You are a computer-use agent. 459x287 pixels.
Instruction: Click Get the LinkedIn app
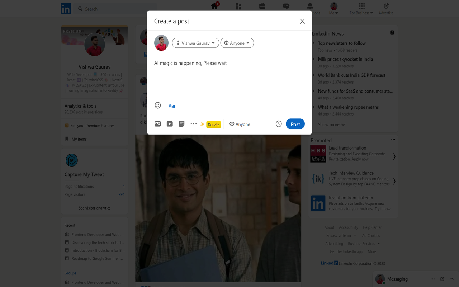point(346,251)
